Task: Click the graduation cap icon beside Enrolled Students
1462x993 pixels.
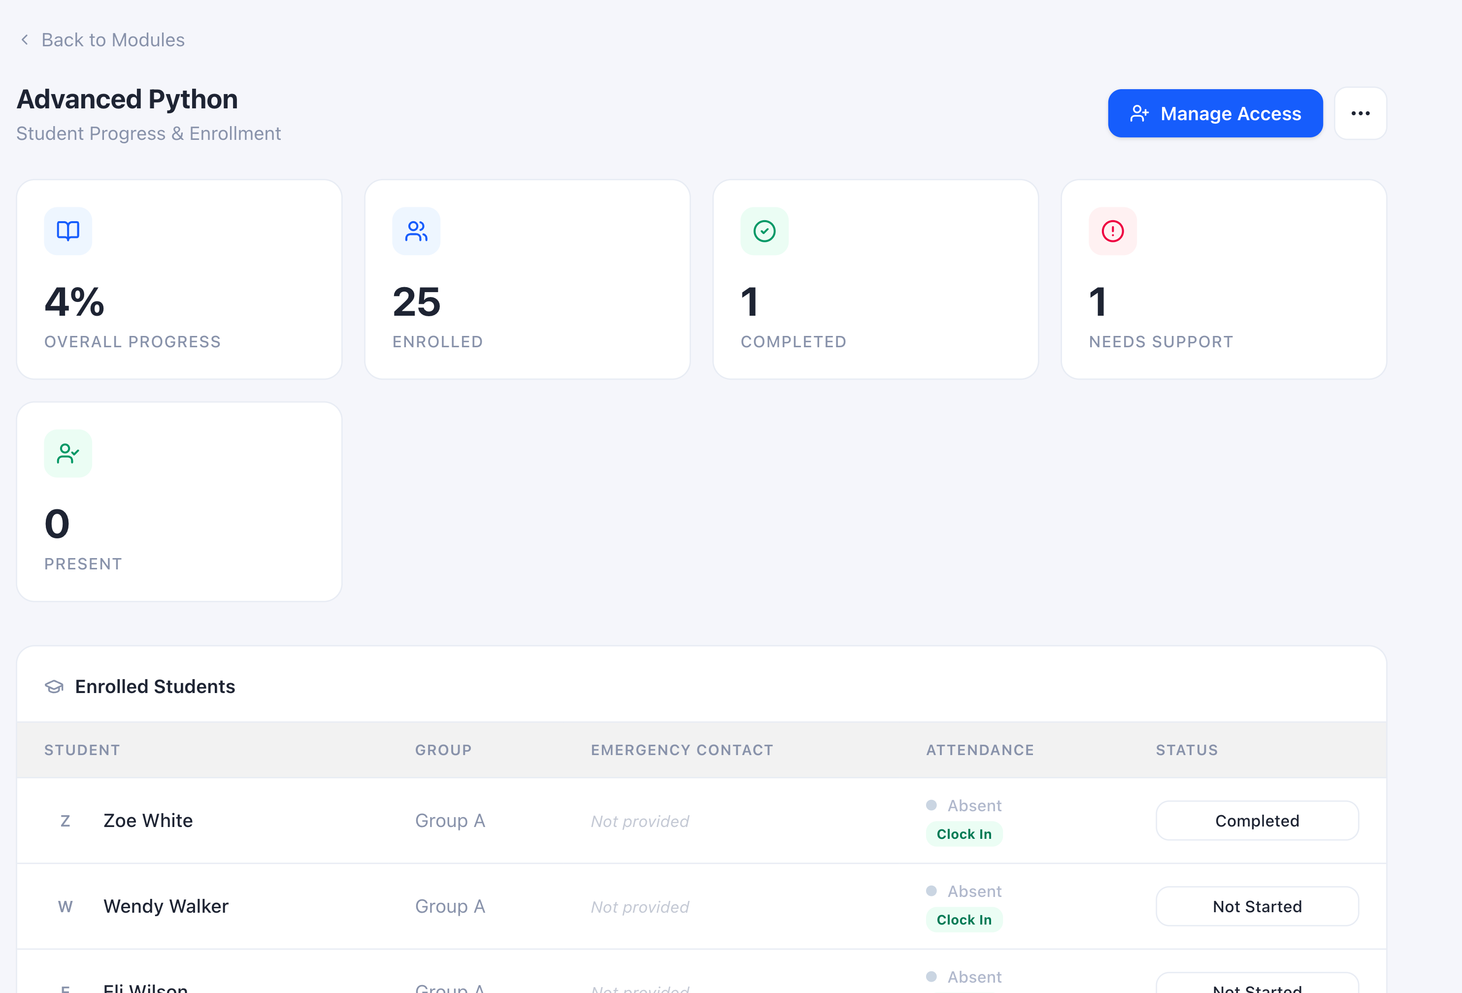Action: [x=54, y=686]
